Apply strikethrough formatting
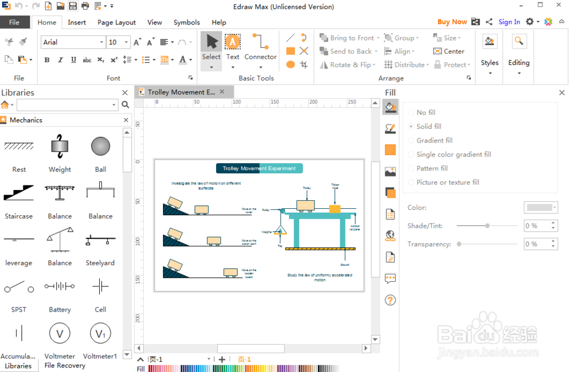Viewport: 570px width, 372px height. pos(87,60)
